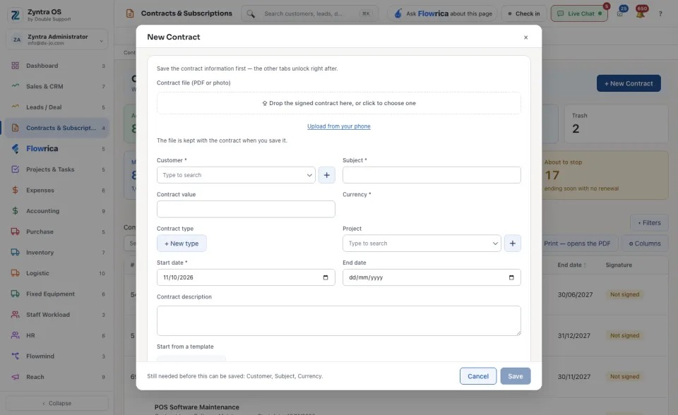Click the End date dd/mm/yyyy field

432,277
